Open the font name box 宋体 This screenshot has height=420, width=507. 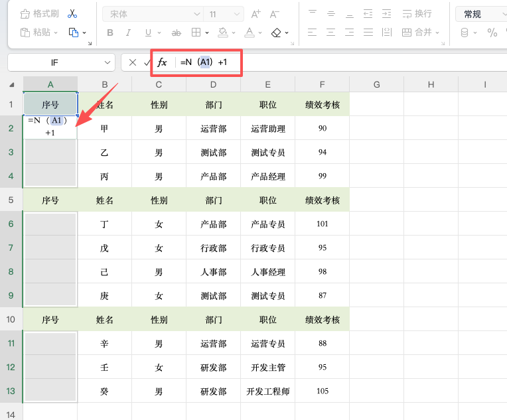click(x=153, y=14)
